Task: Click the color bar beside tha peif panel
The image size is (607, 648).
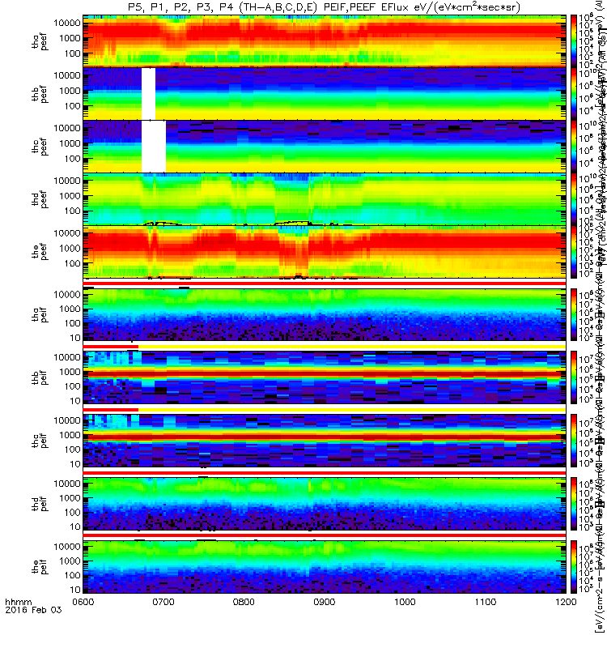Action: [x=574, y=314]
